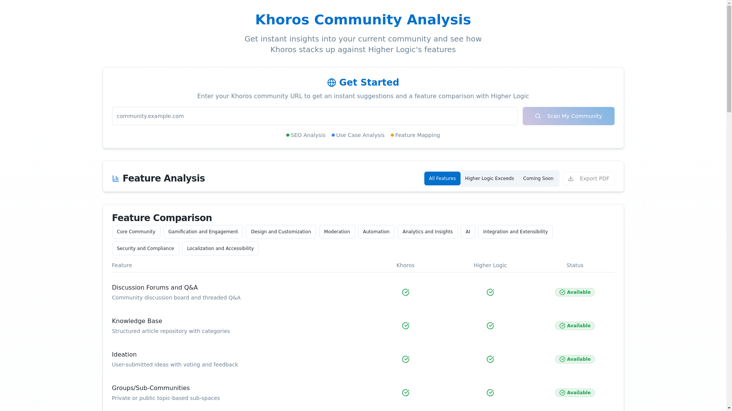Click Khoros Community Analysis page title
The image size is (732, 411).
[363, 20]
